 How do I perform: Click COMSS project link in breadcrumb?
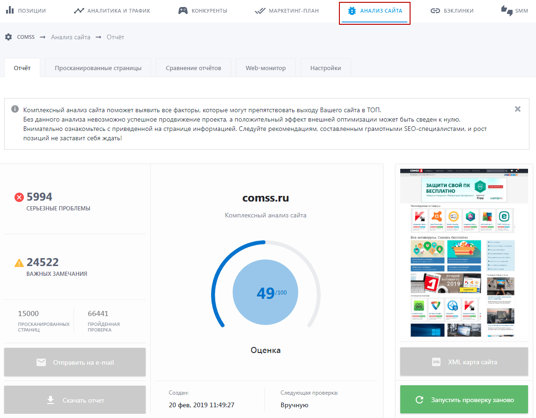click(26, 37)
